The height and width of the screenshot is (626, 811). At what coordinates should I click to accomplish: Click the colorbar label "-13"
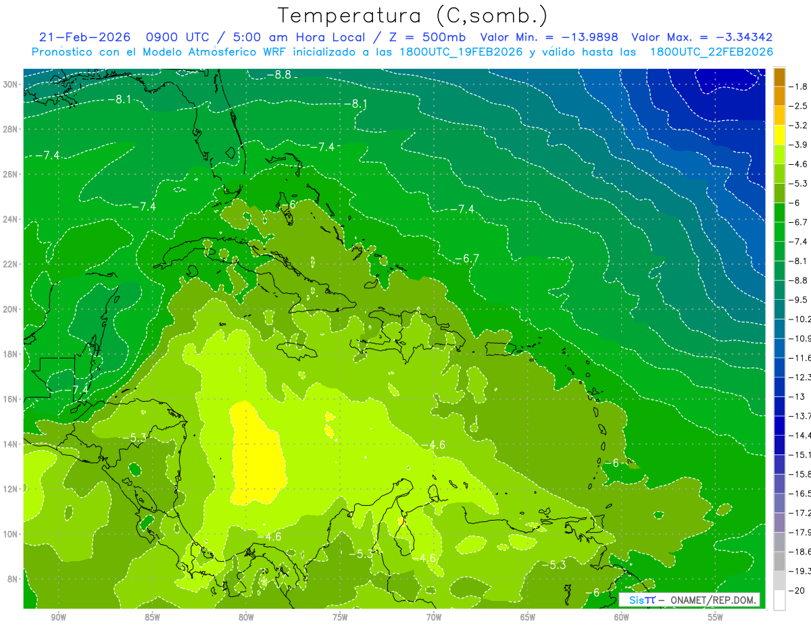click(x=797, y=396)
